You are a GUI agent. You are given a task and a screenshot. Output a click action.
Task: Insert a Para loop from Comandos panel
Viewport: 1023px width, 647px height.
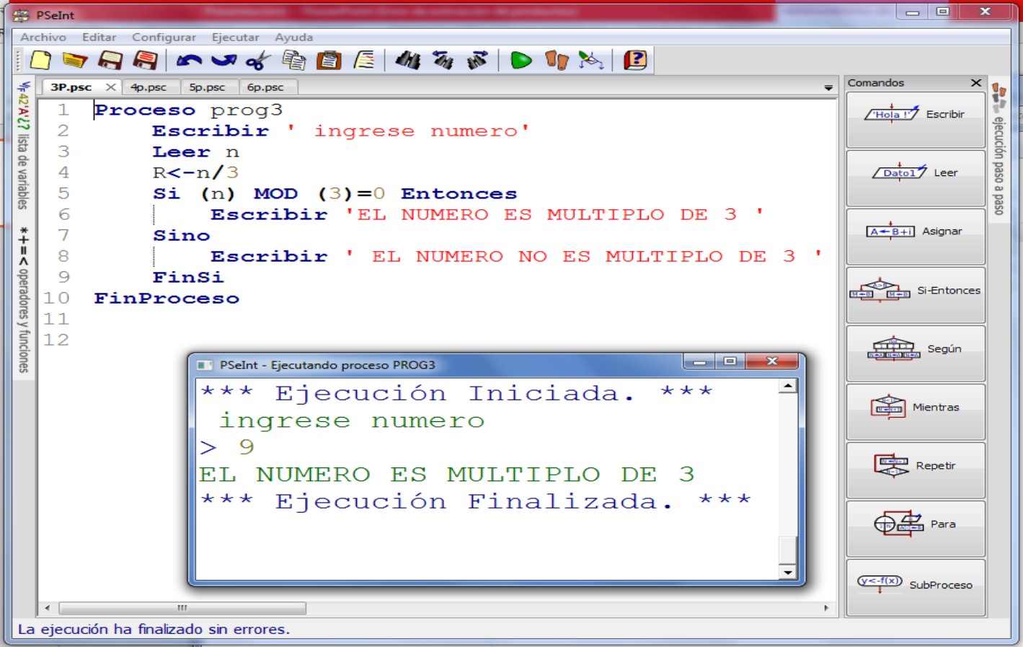point(915,527)
